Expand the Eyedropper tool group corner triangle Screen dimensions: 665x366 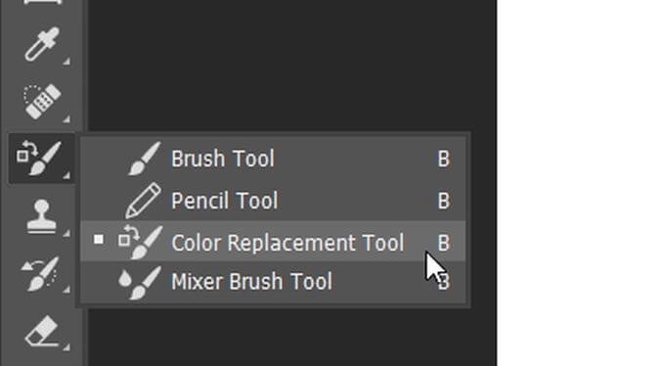tap(66, 62)
